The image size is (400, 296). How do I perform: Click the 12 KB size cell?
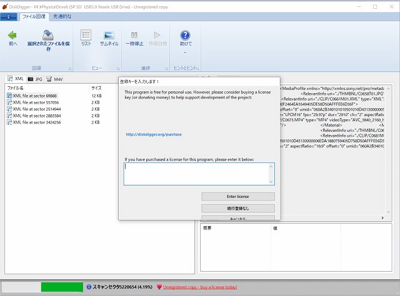96,96
